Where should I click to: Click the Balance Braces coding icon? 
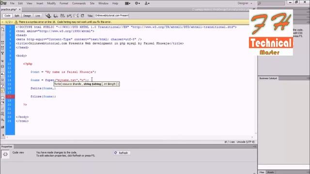(2, 67)
